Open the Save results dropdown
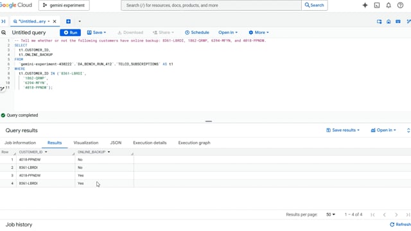 [343, 130]
